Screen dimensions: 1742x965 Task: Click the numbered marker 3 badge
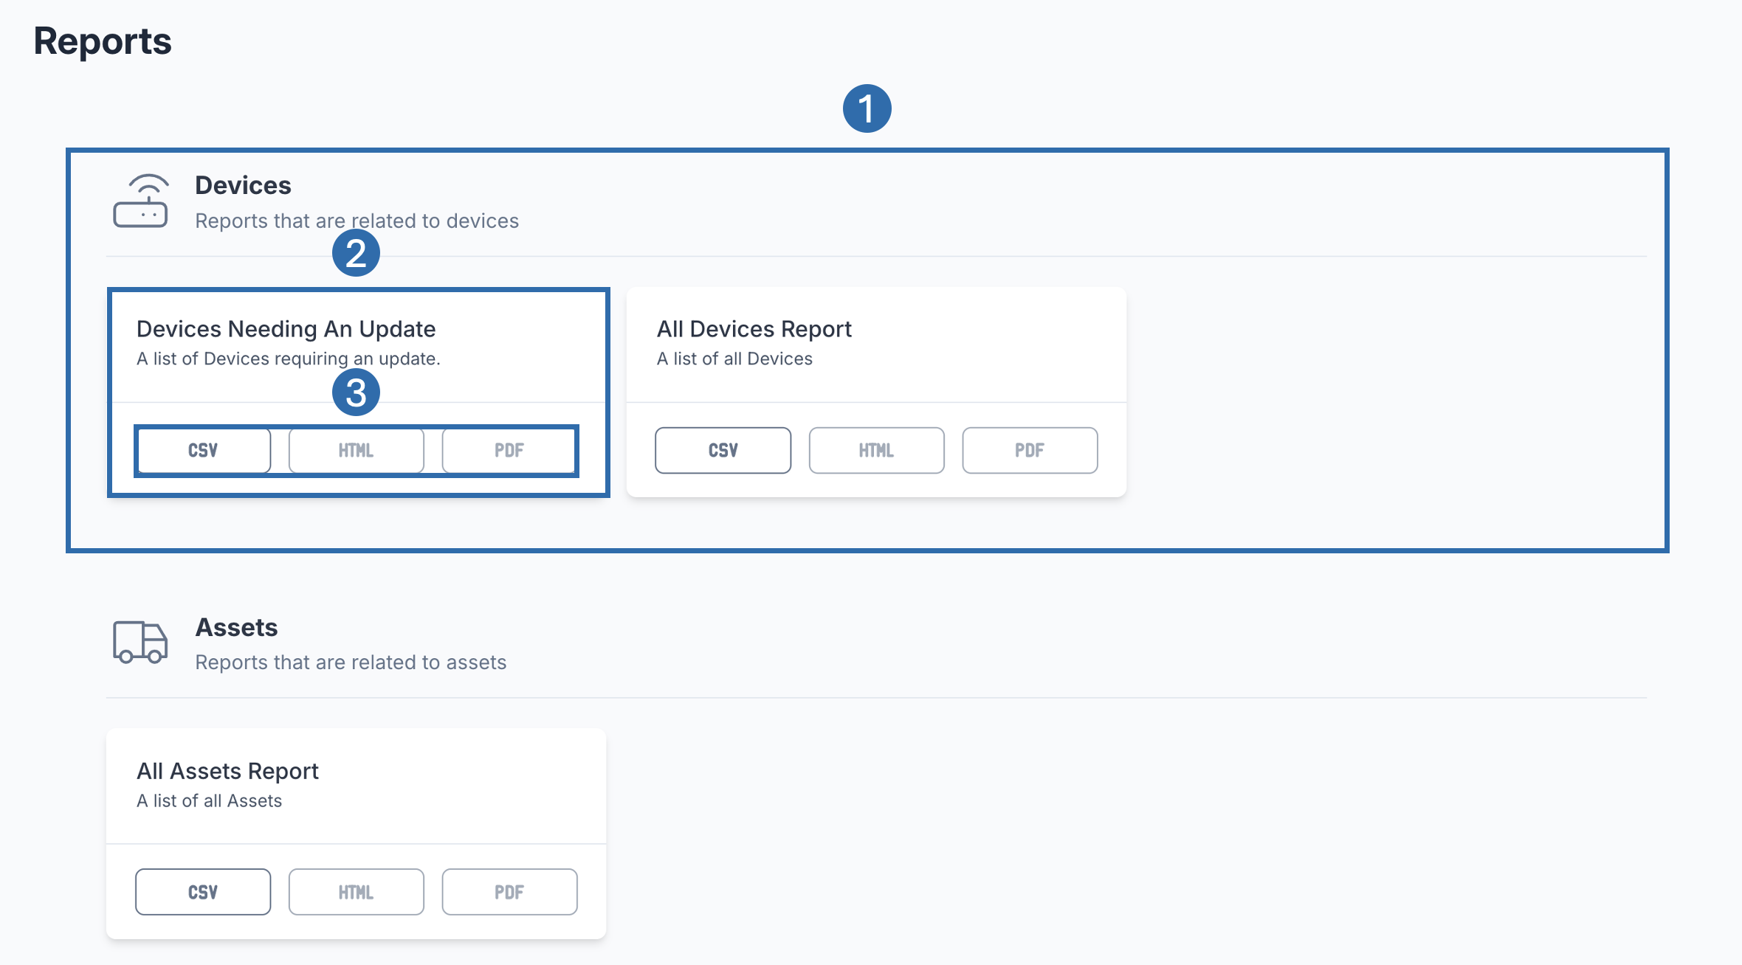[x=356, y=392]
